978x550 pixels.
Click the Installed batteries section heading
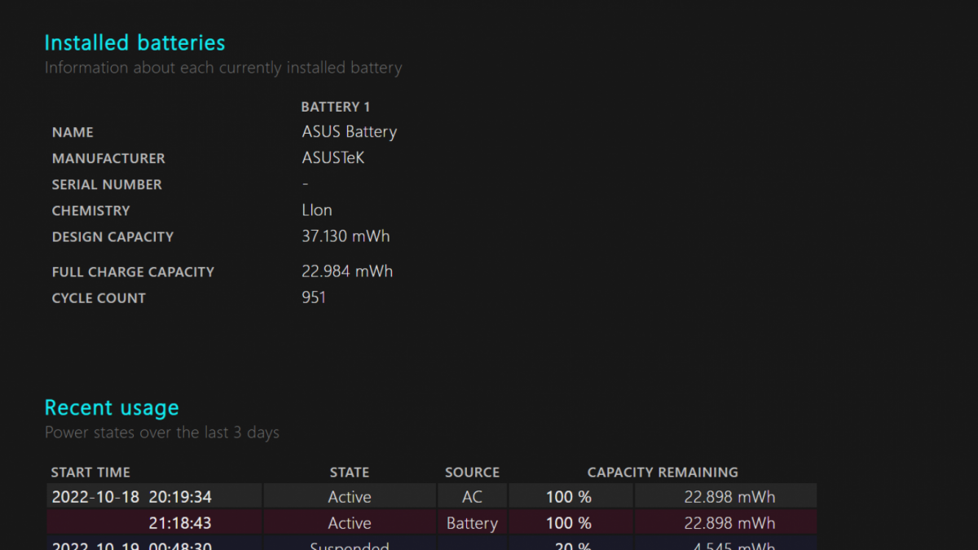134,42
